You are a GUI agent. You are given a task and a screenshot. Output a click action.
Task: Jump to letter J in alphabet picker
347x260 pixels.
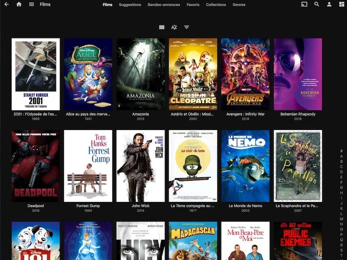coord(341,203)
